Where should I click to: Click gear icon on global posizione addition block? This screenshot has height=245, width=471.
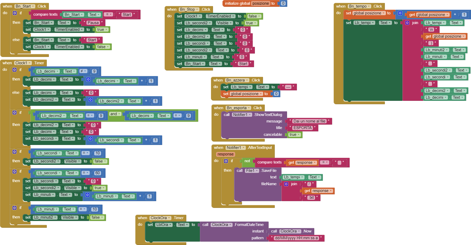(x=400, y=13)
